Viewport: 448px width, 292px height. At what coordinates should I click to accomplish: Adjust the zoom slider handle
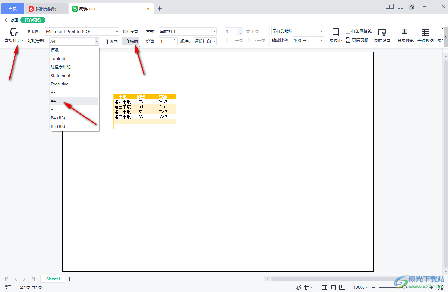click(x=404, y=287)
